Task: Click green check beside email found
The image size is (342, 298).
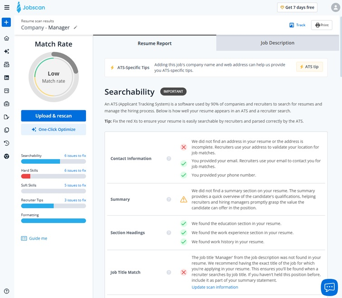Action: coord(183,164)
